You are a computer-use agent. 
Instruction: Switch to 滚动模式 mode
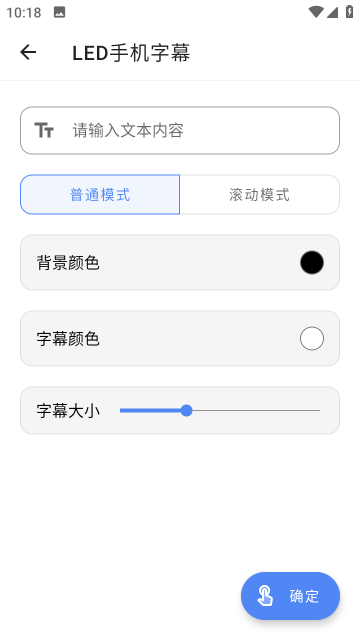tap(259, 194)
